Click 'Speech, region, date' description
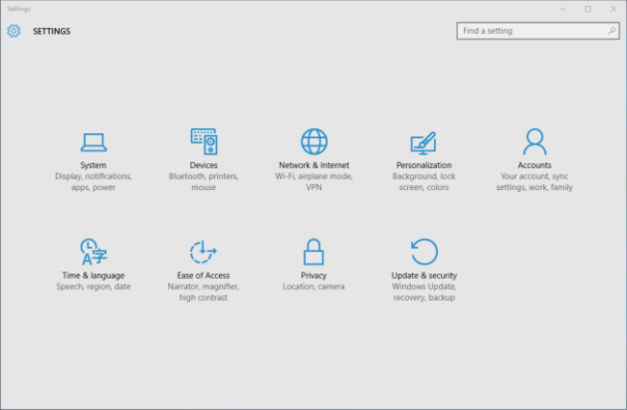627x410 pixels. click(94, 287)
